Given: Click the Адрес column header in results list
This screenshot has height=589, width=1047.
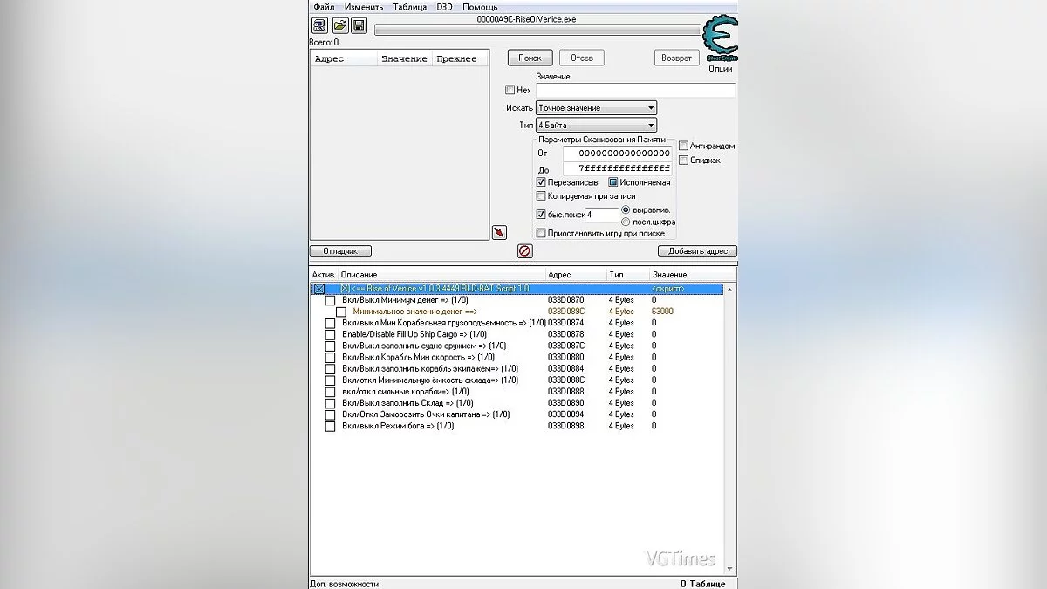Looking at the screenshot, I should (x=344, y=58).
